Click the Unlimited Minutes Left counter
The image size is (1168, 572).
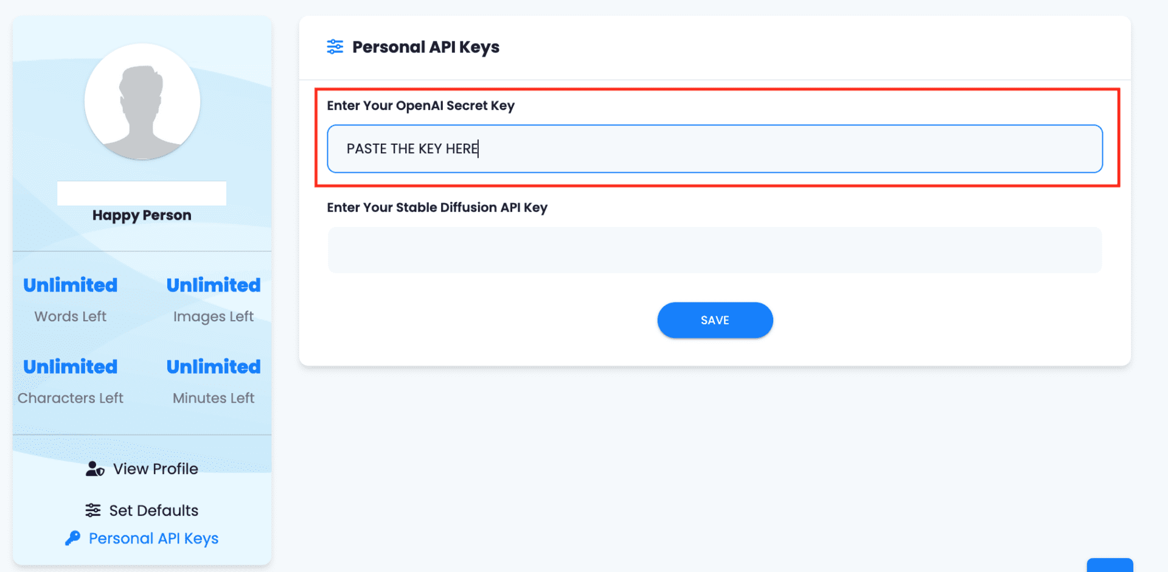click(x=214, y=366)
